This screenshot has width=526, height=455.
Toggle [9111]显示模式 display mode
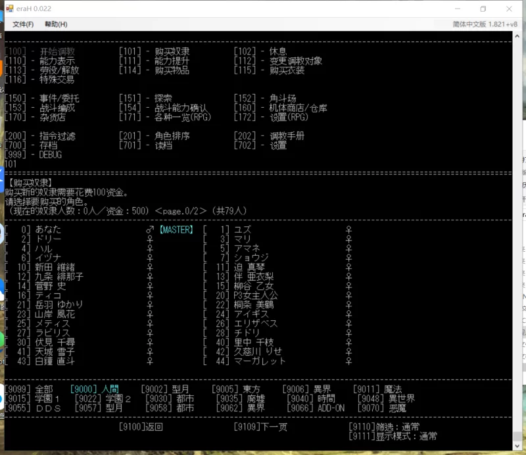pos(393,436)
